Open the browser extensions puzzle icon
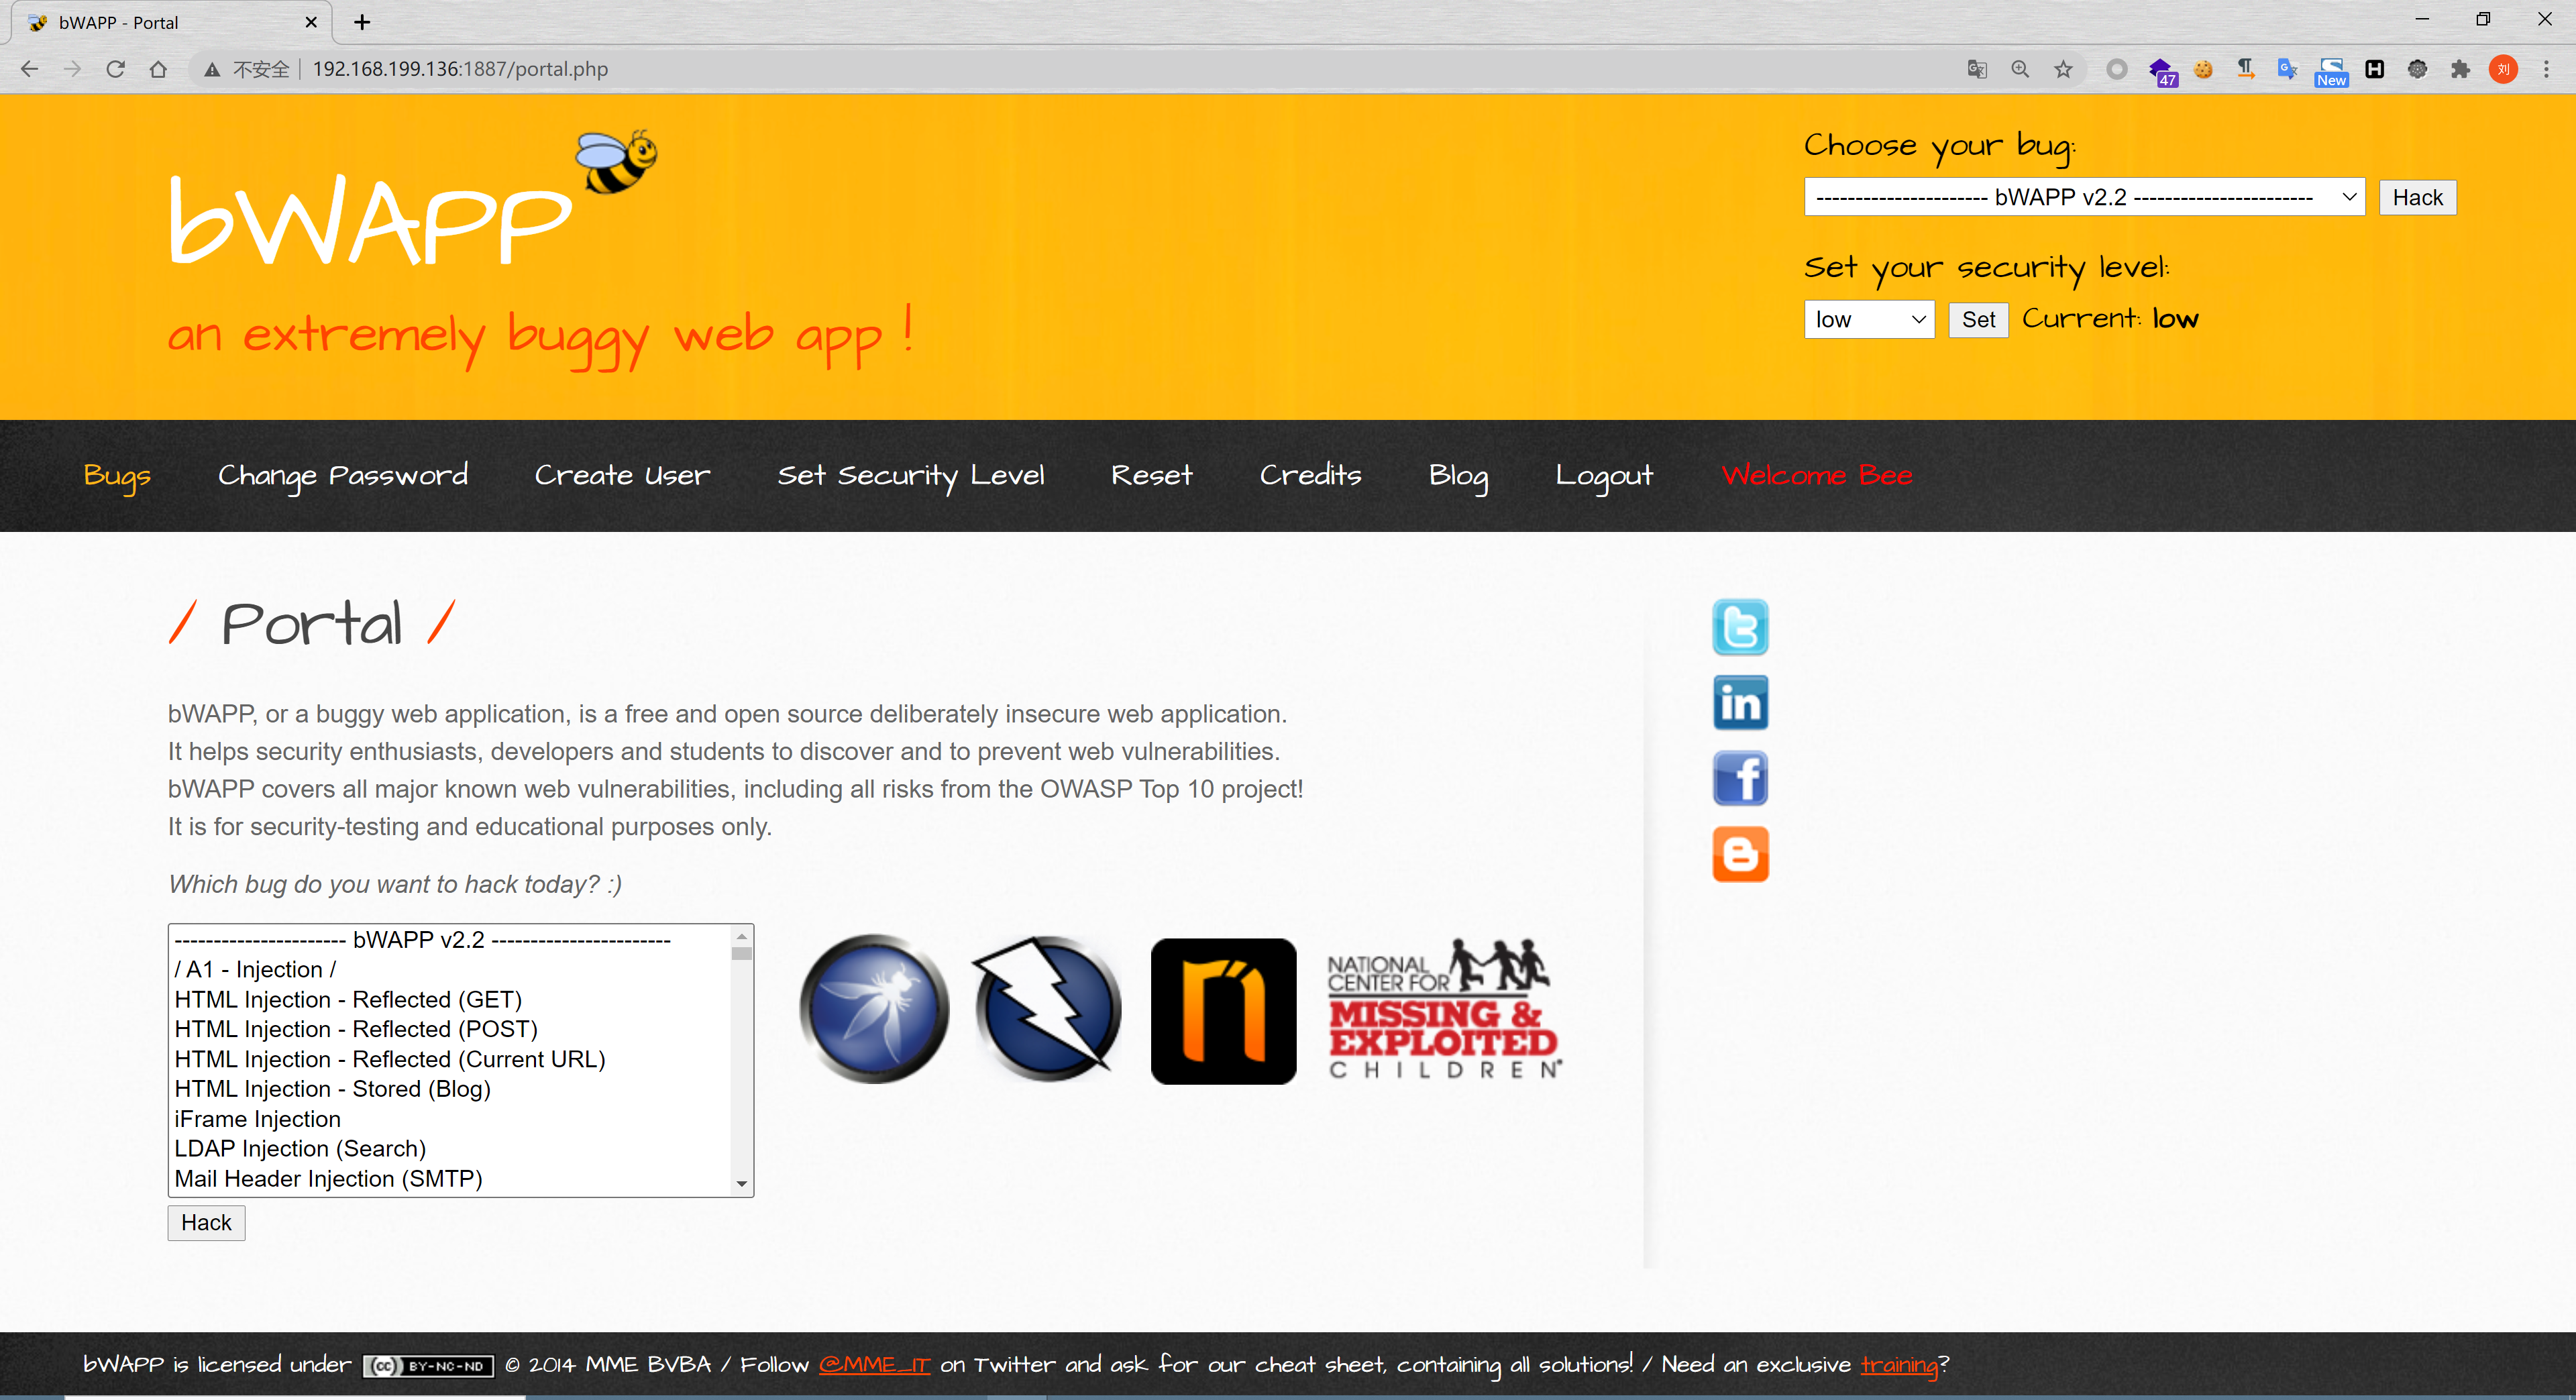This screenshot has width=2576, height=1400. tap(2460, 69)
